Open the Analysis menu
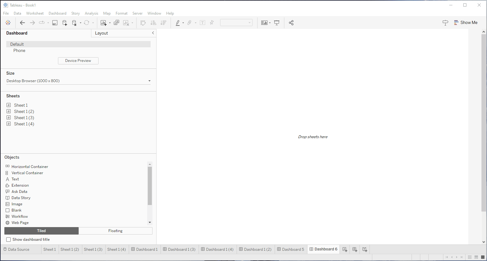The width and height of the screenshot is (487, 261). pyautogui.click(x=91, y=13)
